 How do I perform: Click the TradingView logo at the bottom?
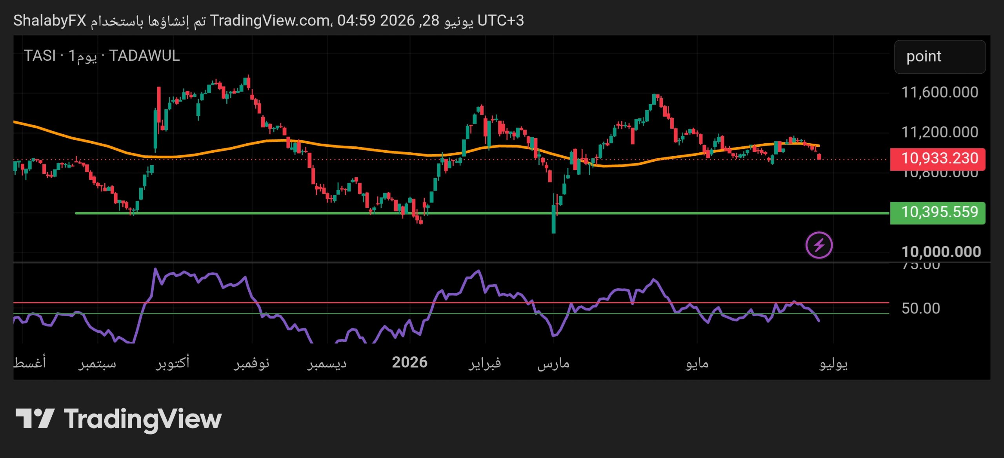coord(118,419)
